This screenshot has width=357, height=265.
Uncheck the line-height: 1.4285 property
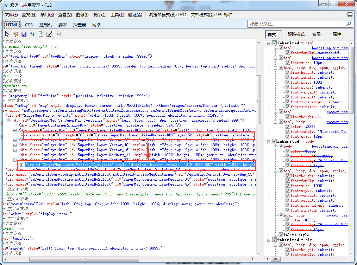pos(288,156)
